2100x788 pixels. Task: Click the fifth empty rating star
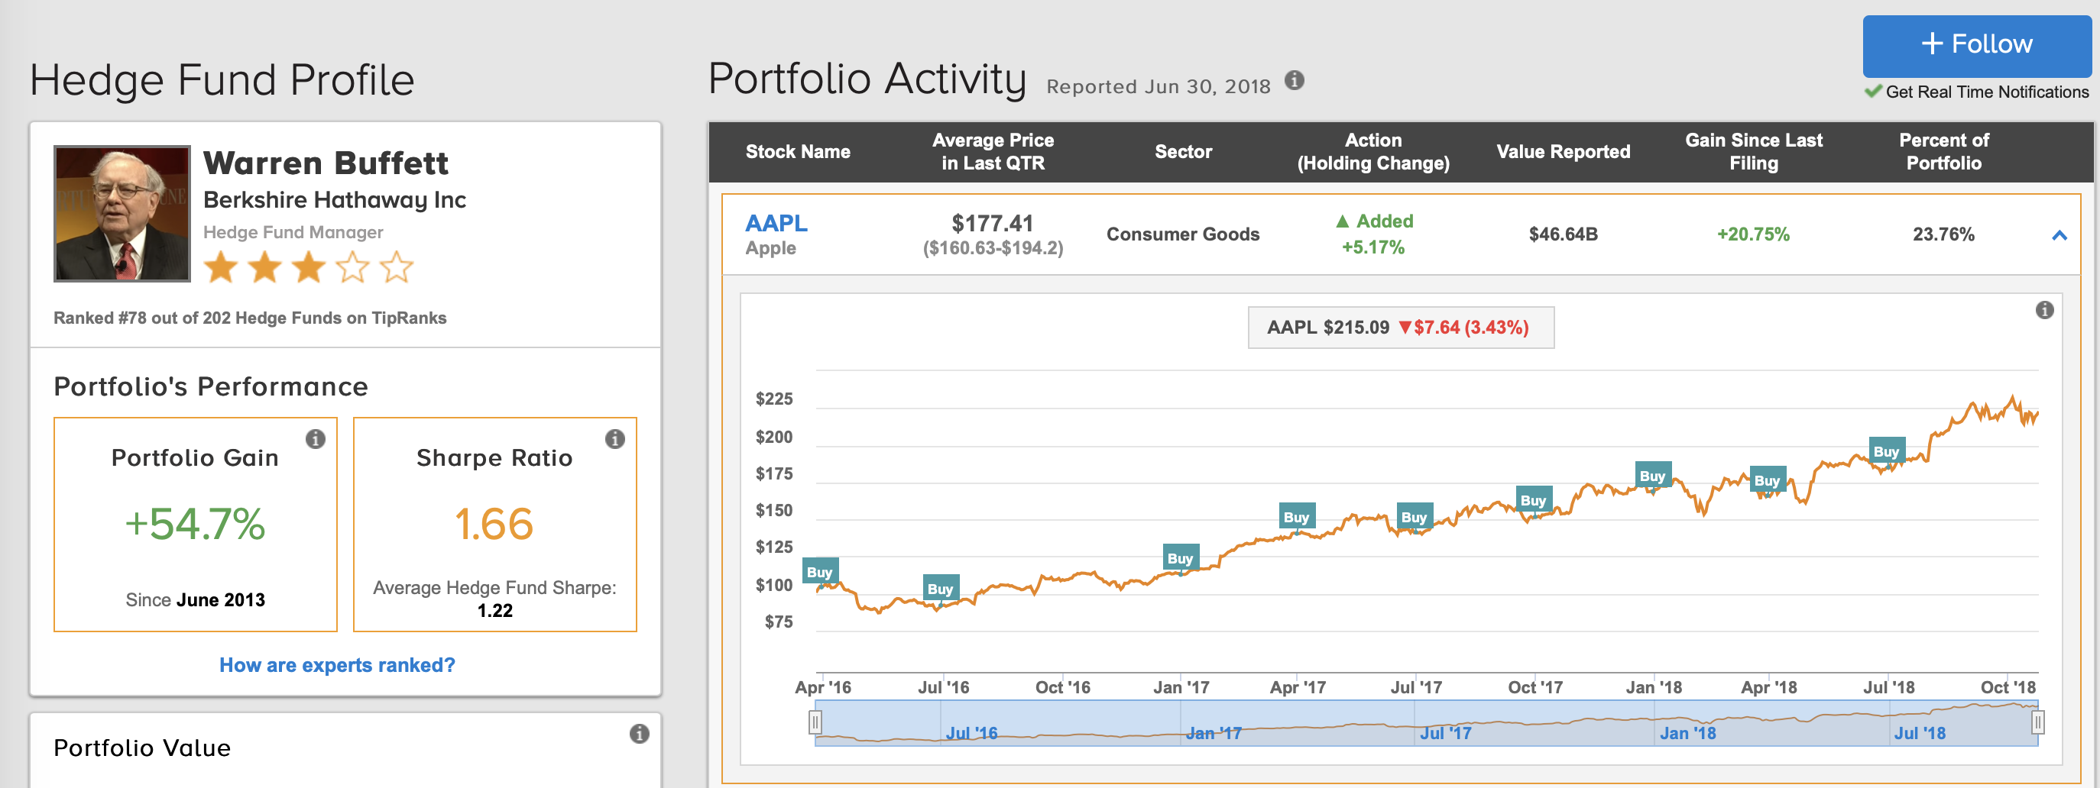pyautogui.click(x=397, y=267)
